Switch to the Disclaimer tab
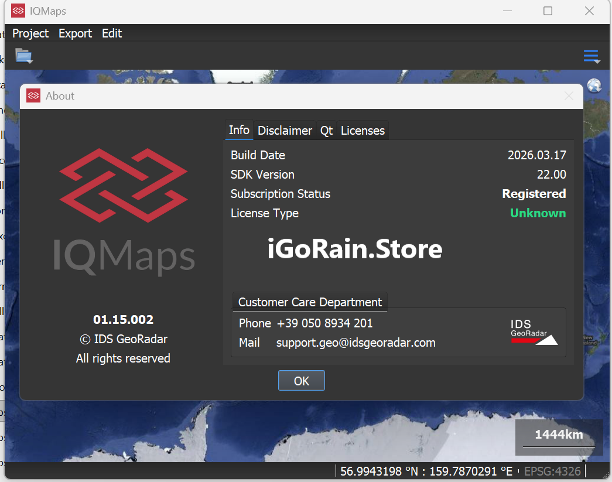Viewport: 612px width, 482px height. pos(285,131)
